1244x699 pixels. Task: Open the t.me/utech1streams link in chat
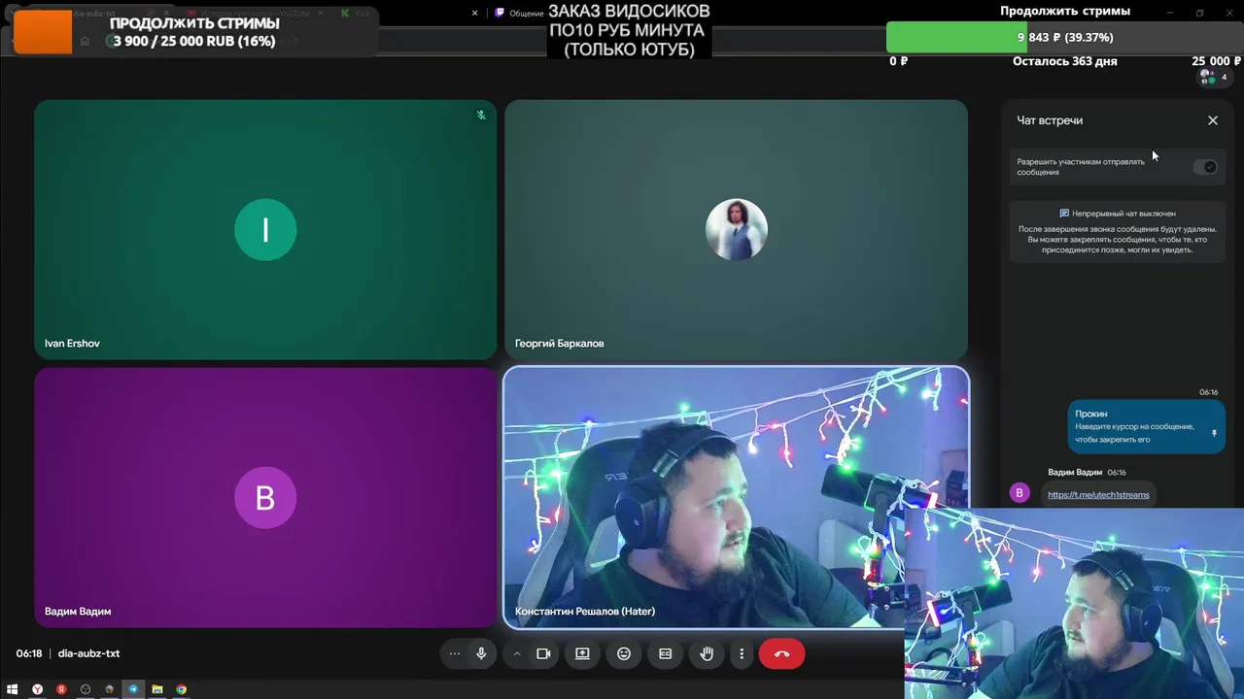[1098, 495]
